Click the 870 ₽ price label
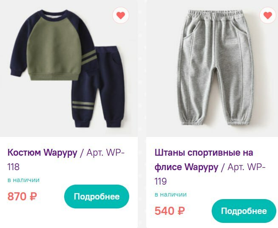Viewport: 278px width, 228px height. tap(23, 197)
